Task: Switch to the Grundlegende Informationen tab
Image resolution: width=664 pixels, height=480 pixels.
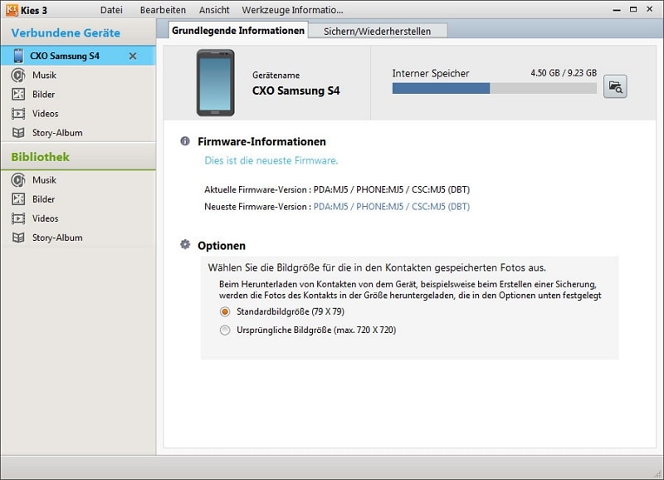Action: coord(238,31)
